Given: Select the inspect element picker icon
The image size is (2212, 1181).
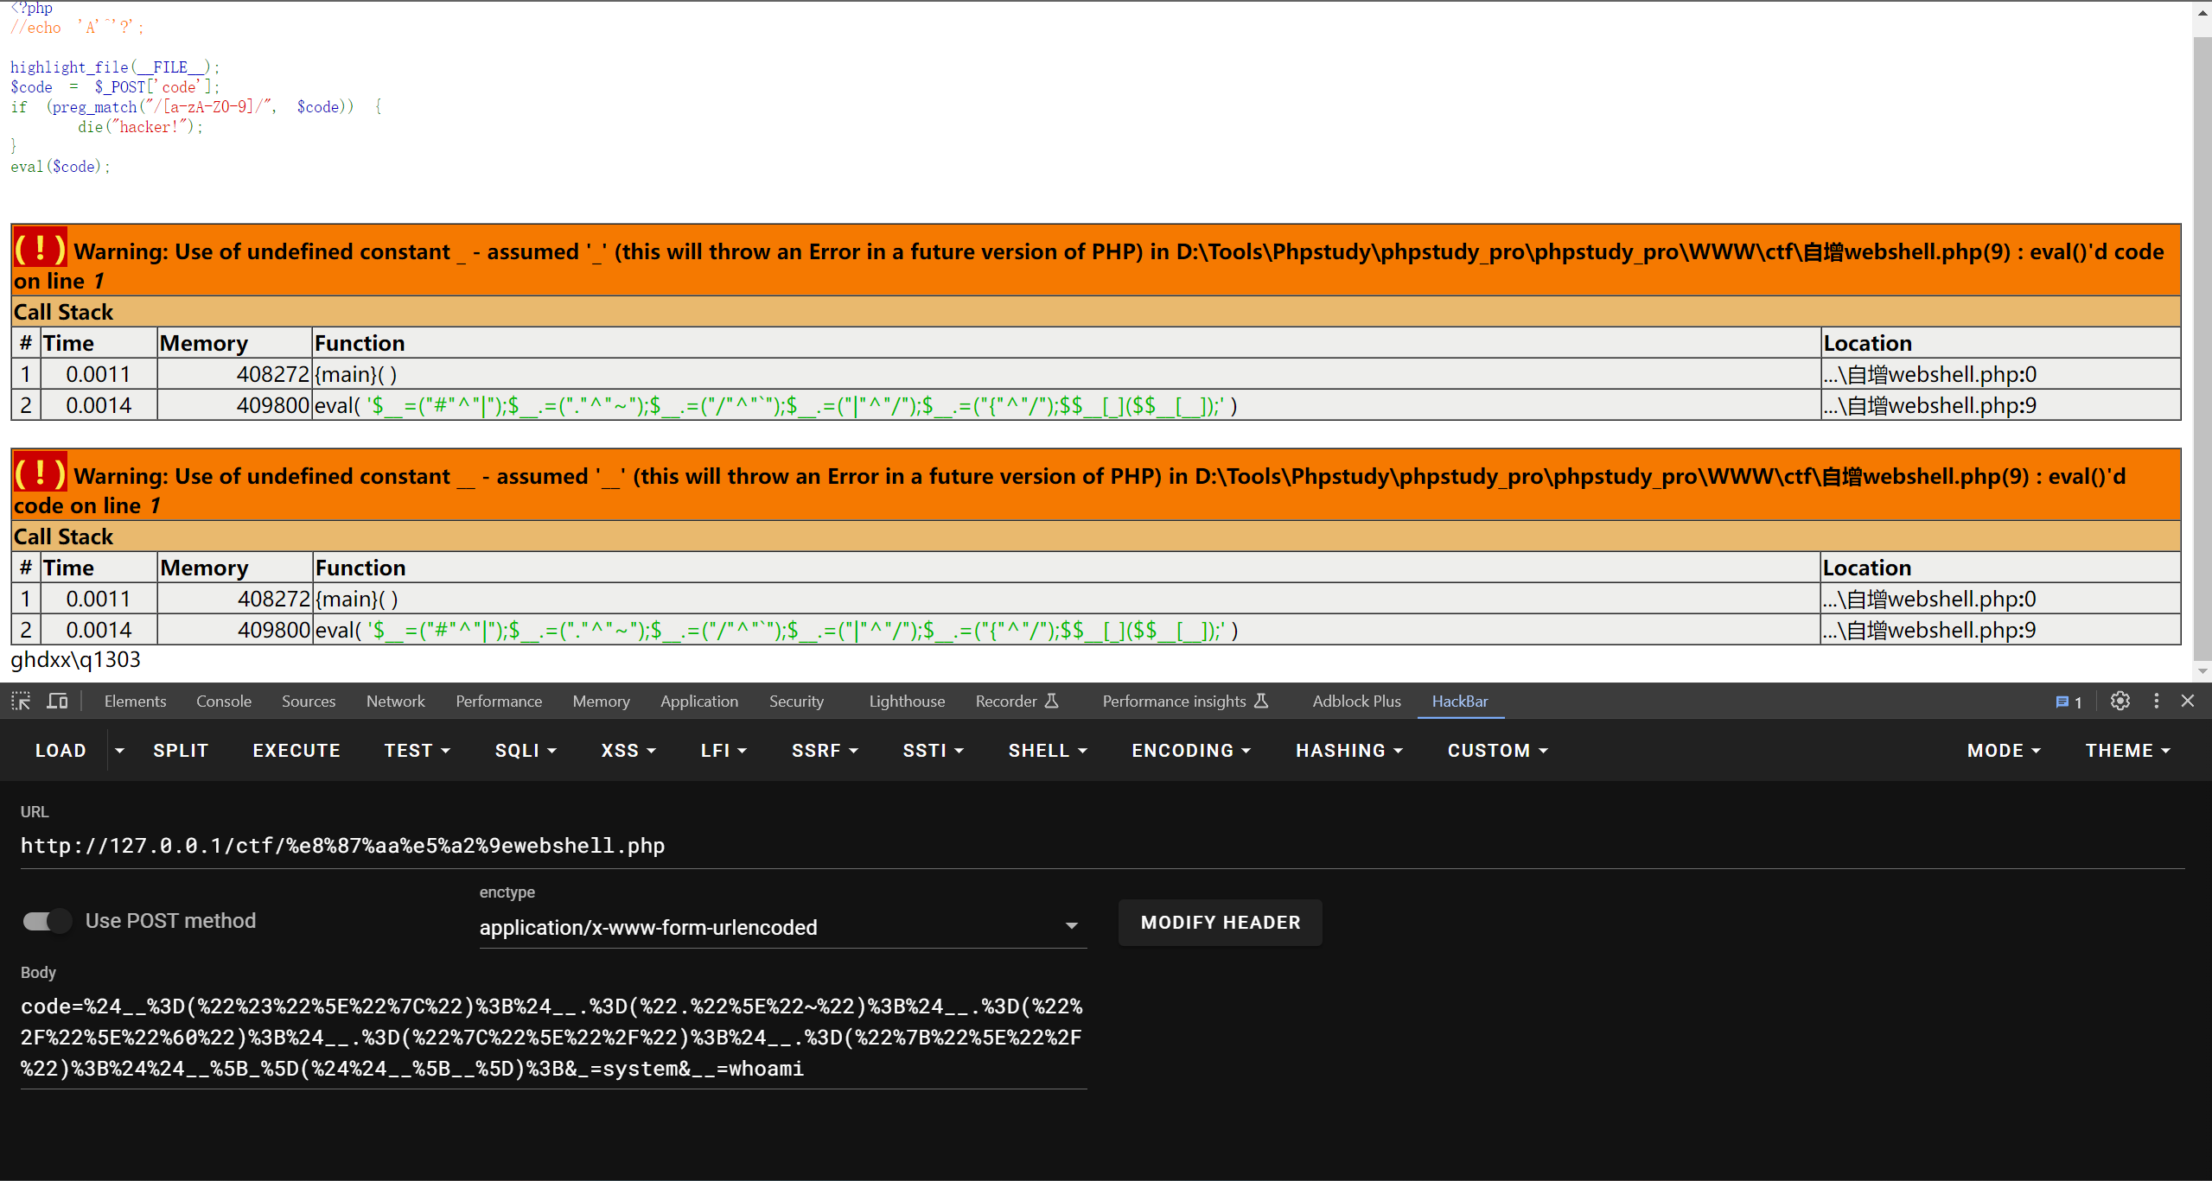Looking at the screenshot, I should tap(21, 701).
